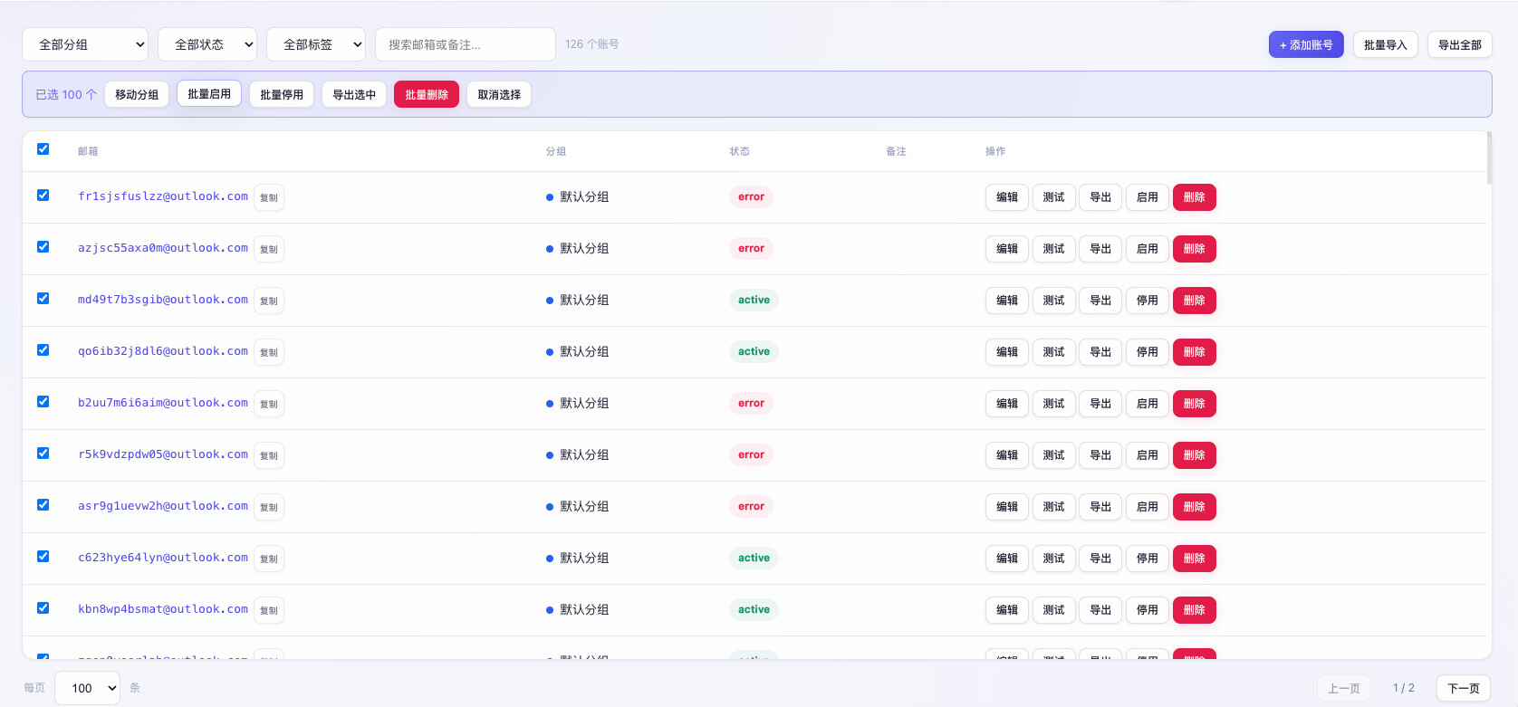Click the 批量导入 button

click(x=1386, y=44)
